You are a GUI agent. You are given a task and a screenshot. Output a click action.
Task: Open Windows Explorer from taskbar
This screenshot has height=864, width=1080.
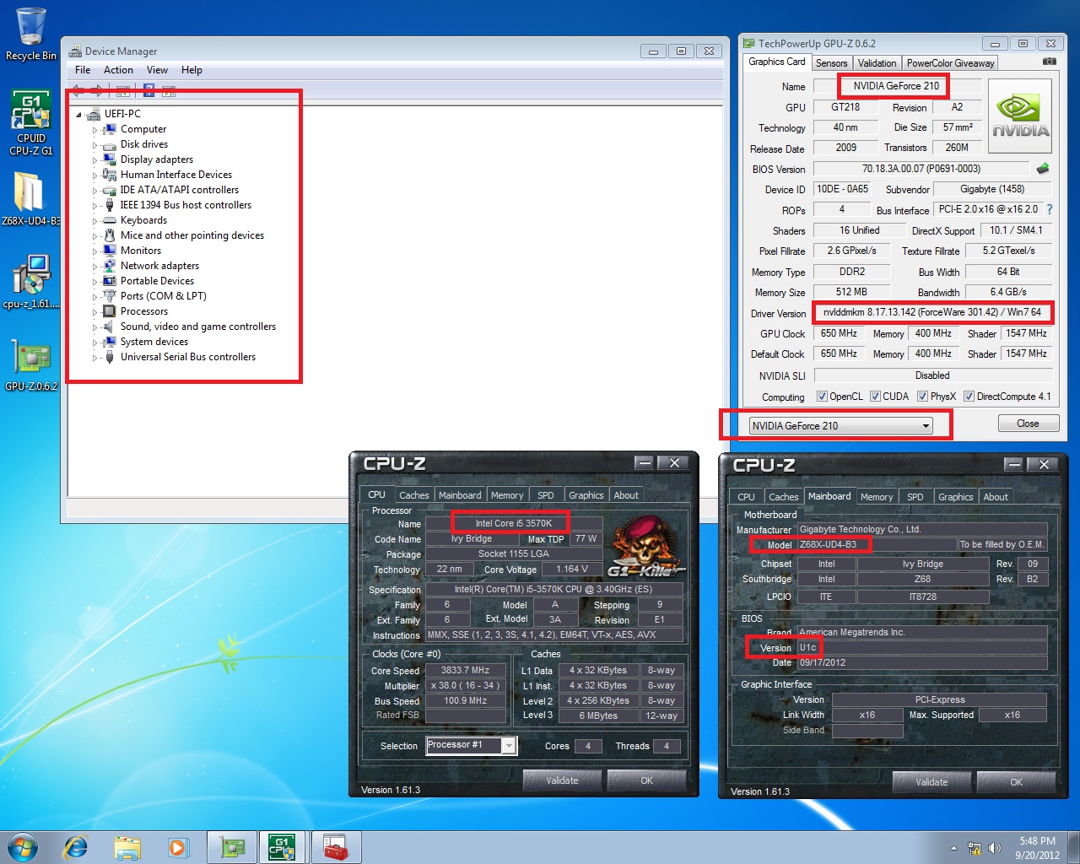point(127,847)
